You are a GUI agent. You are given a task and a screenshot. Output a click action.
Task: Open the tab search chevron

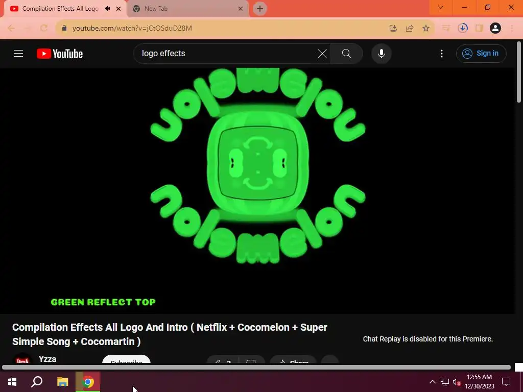click(x=441, y=7)
